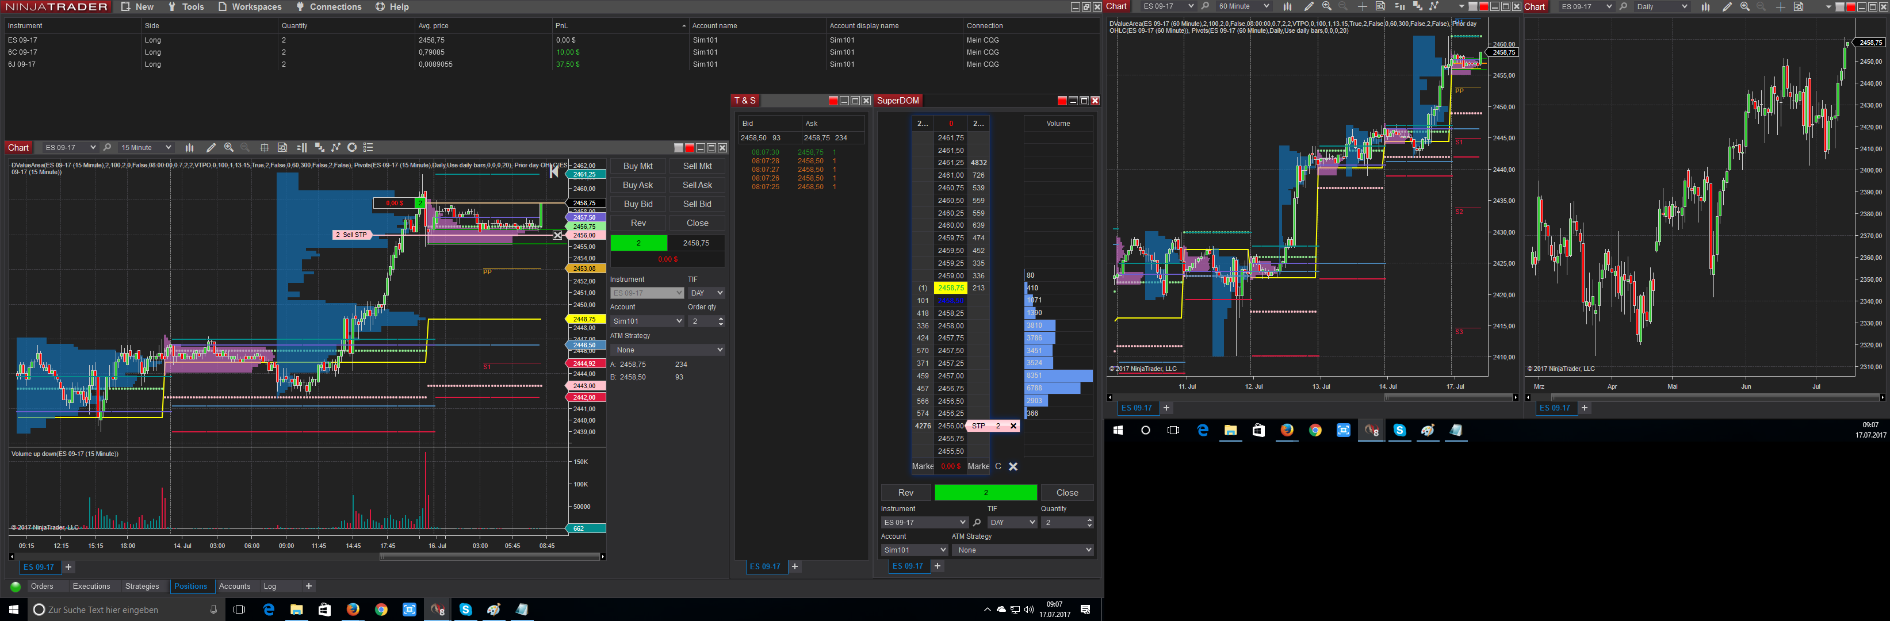This screenshot has width=1890, height=621.
Task: Zoom out on the 15 Minute chart
Action: [245, 147]
